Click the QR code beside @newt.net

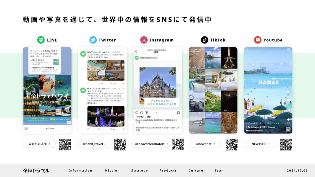(x=232, y=144)
